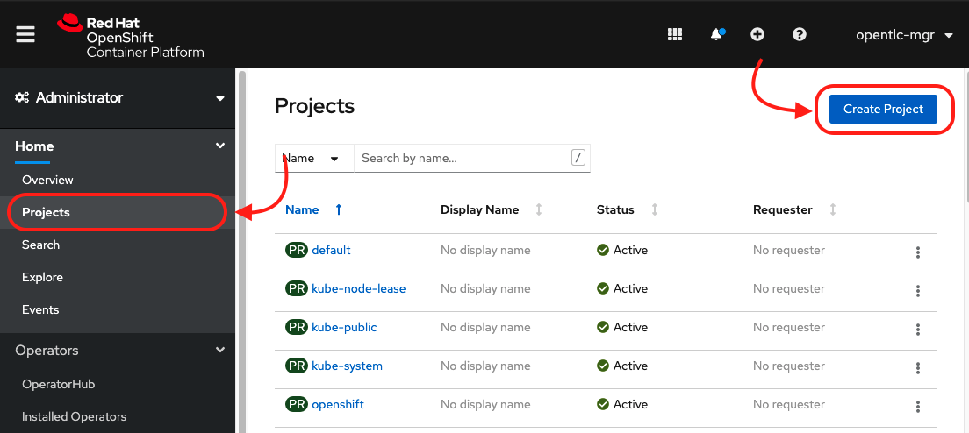The width and height of the screenshot is (969, 433).
Task: Toggle the hamburger navigation menu
Action: click(x=25, y=34)
